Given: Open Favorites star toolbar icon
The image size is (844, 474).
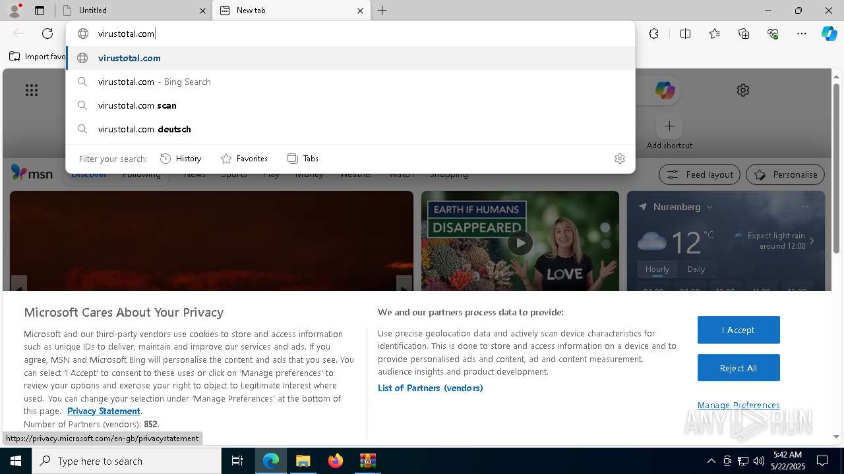Looking at the screenshot, I should (715, 34).
